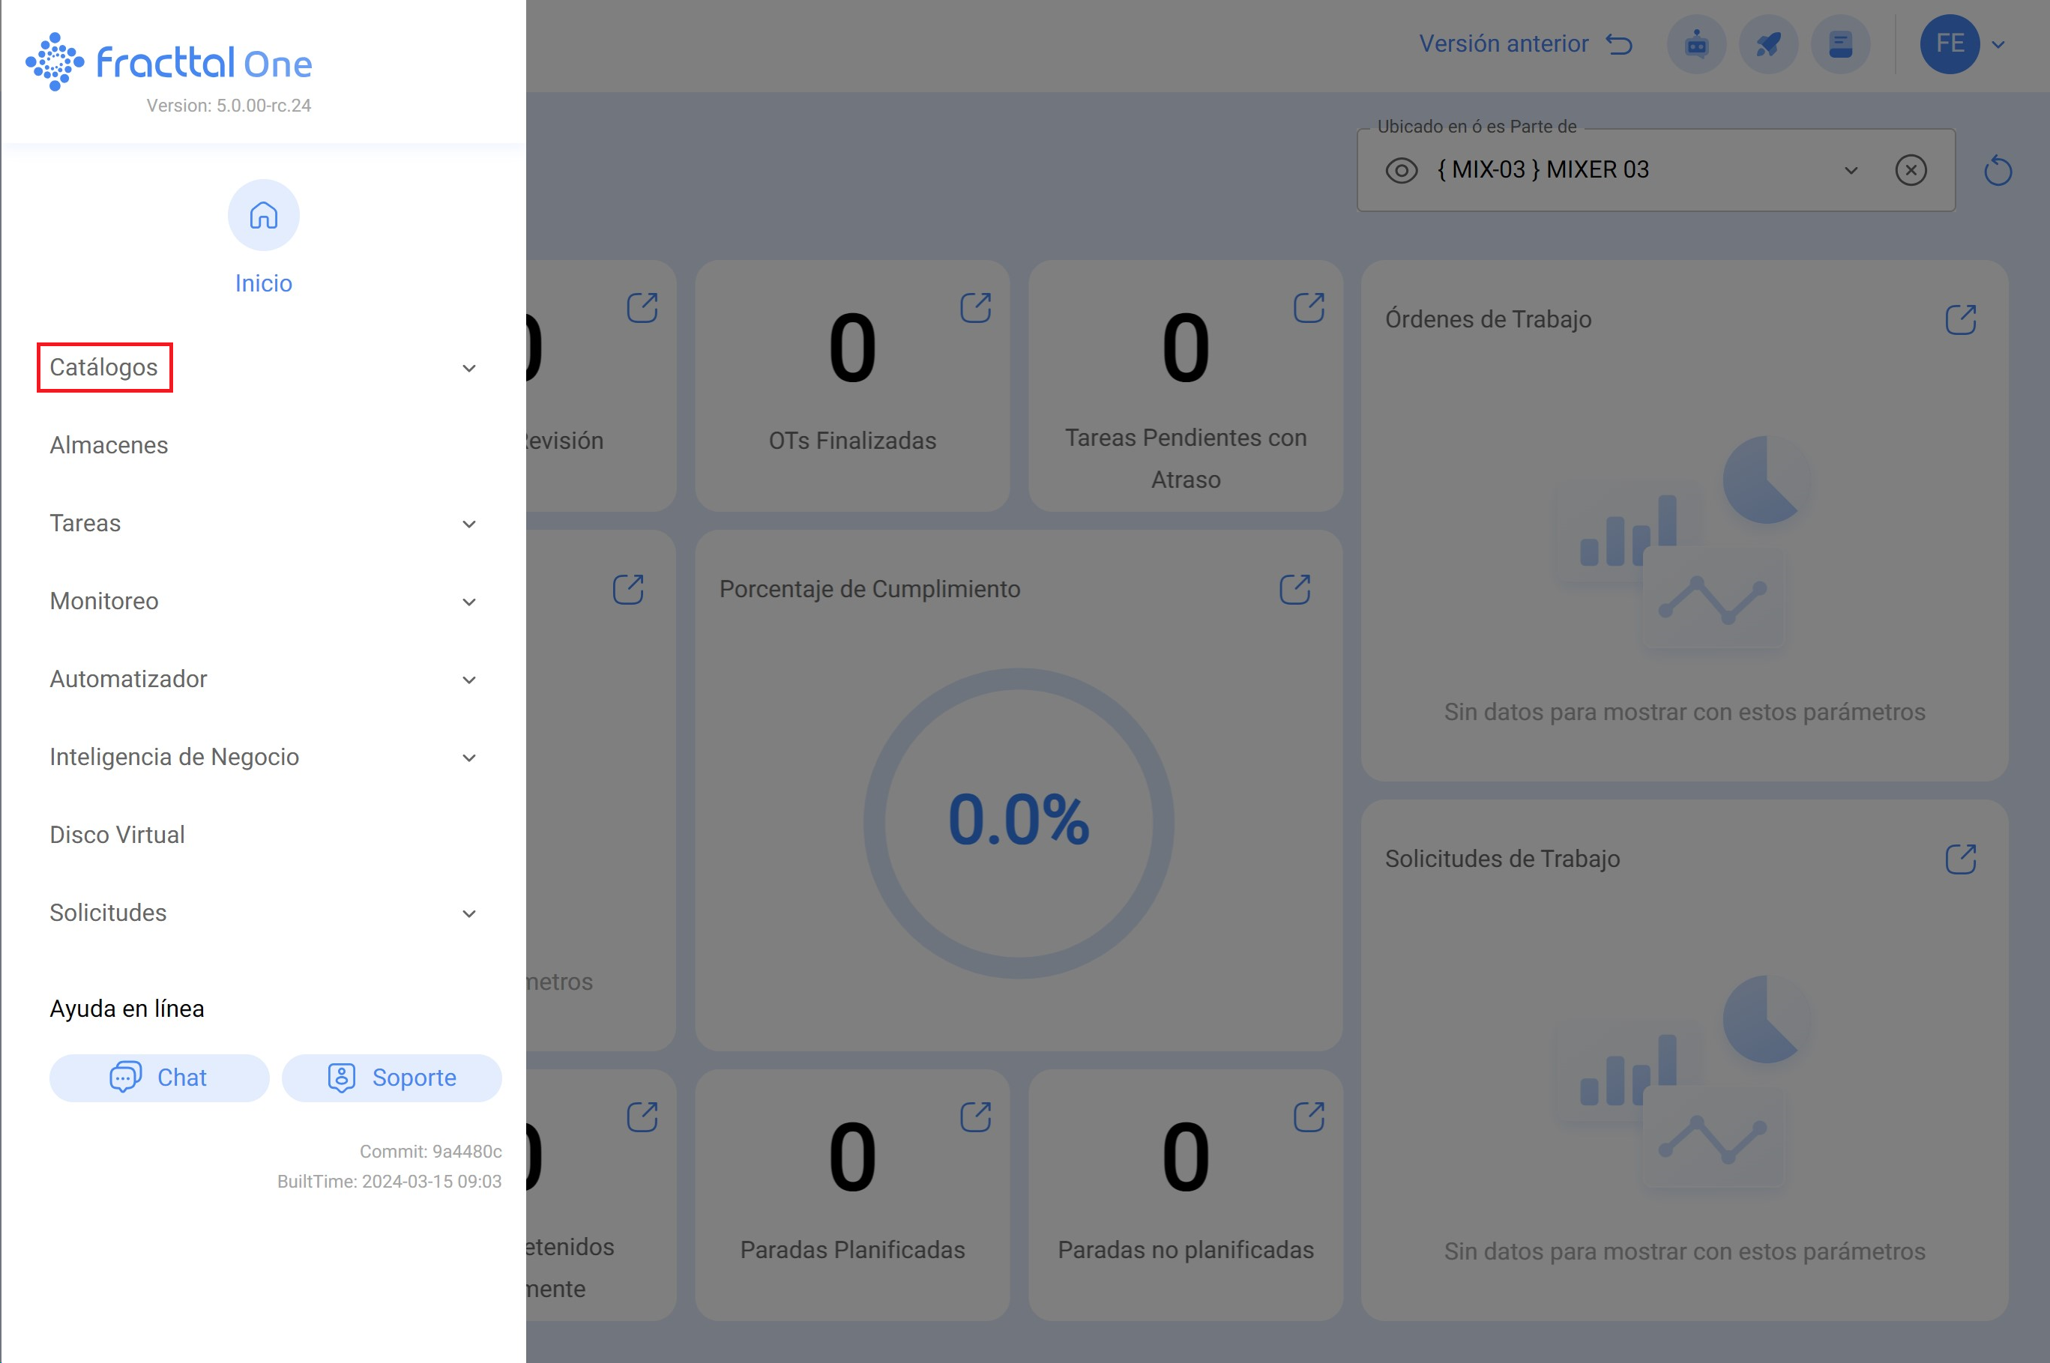Open the robot assistant icon in header
This screenshot has width=2050, height=1363.
pos(1696,43)
